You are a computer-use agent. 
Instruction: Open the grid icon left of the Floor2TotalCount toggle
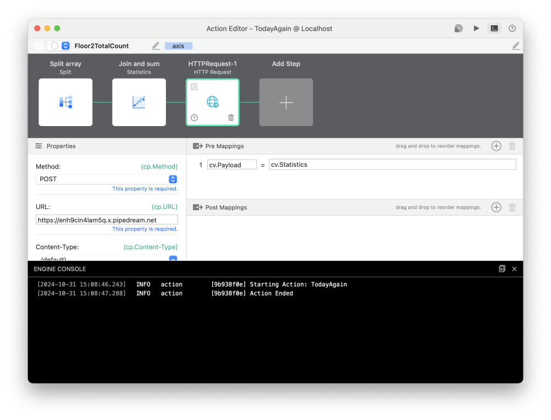[39, 46]
